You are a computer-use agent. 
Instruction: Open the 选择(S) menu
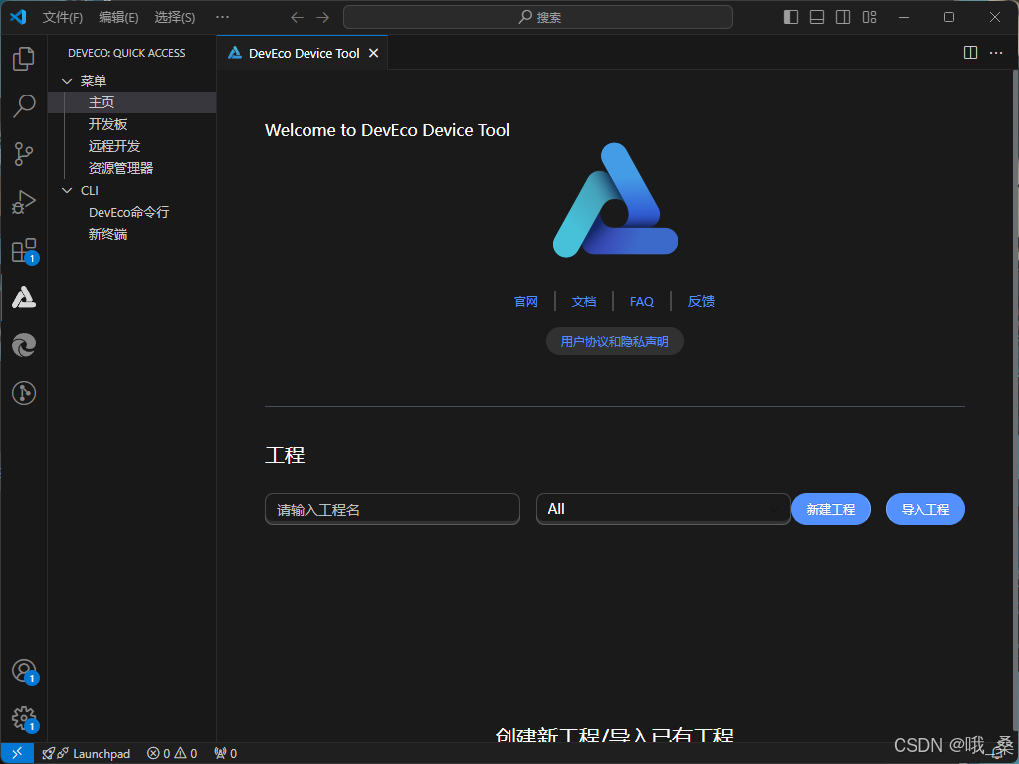[175, 18]
